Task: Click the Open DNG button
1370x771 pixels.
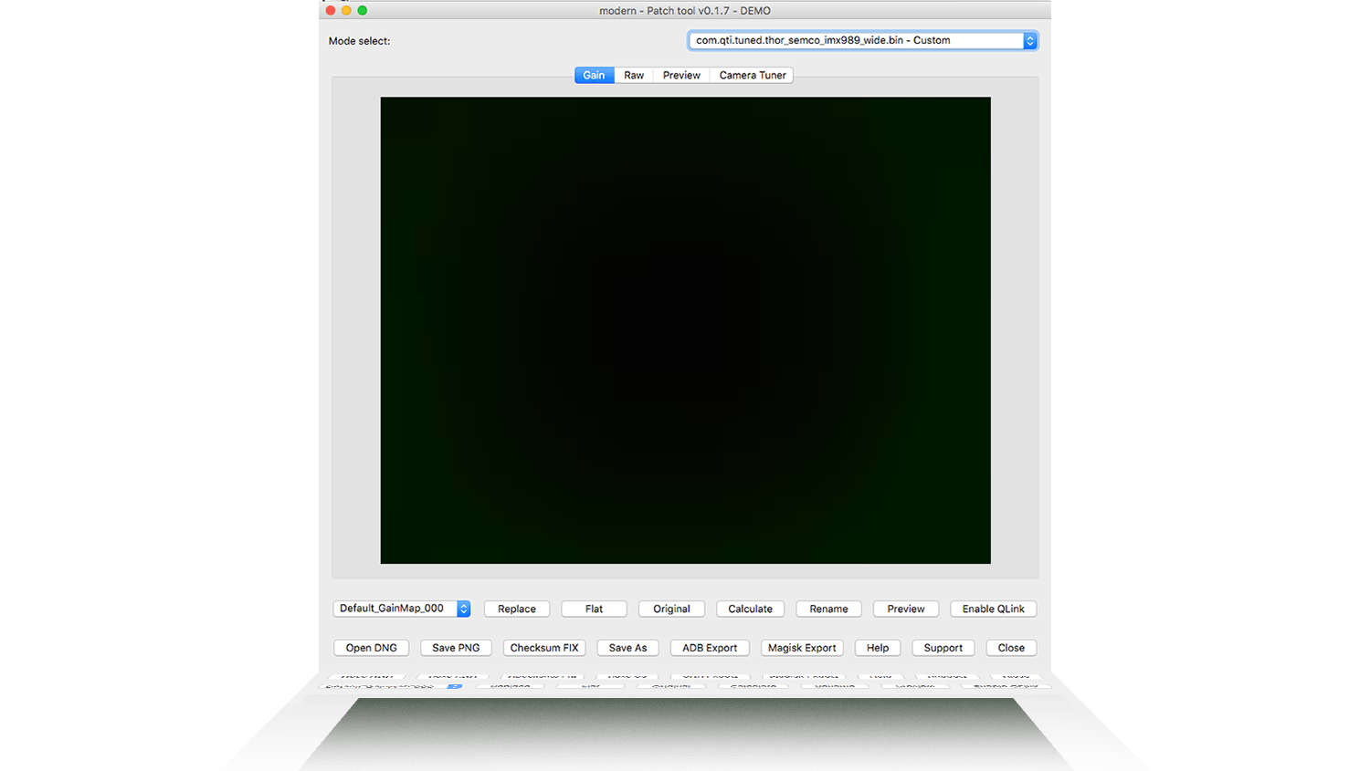Action: pos(372,648)
